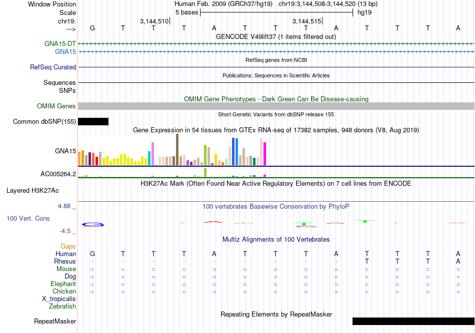
Task: Click the RefSeq genes from NCBI title
Action: coord(276,60)
